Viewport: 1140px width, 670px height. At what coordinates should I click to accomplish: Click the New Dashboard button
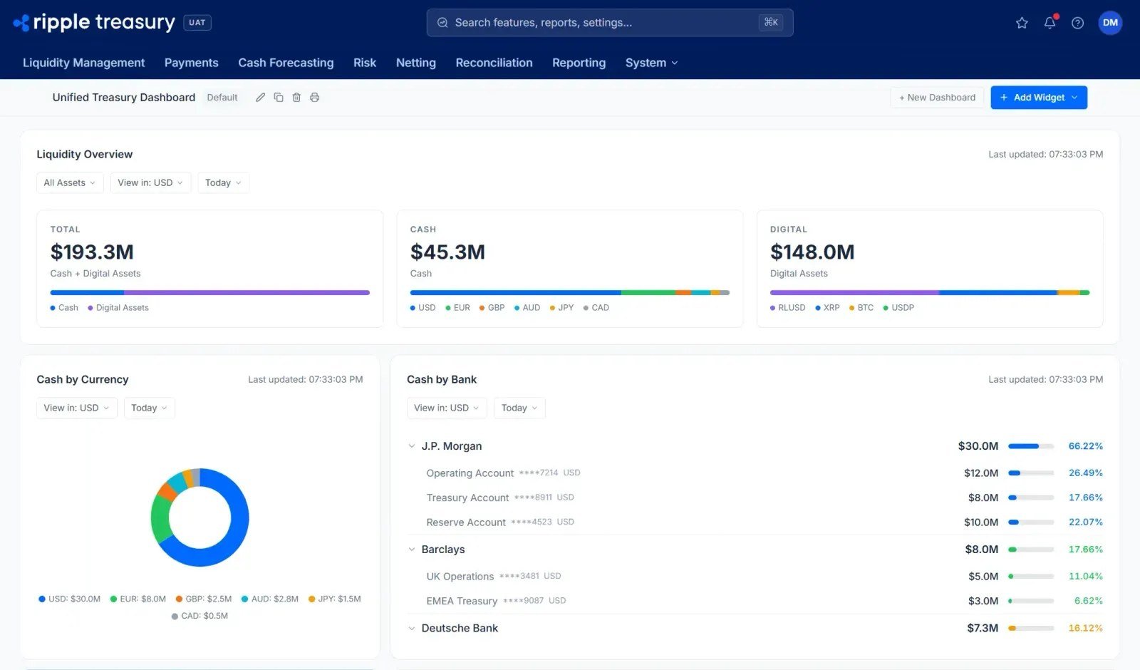point(937,98)
